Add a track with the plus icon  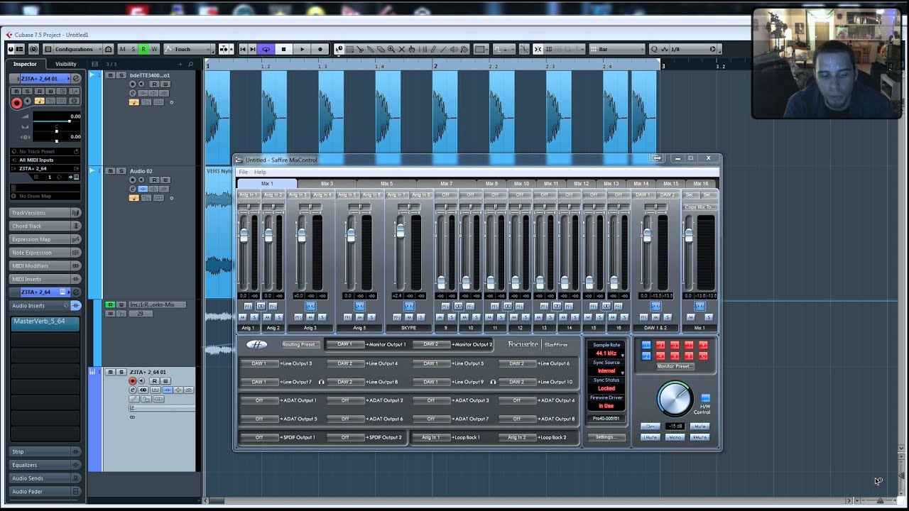(180, 64)
